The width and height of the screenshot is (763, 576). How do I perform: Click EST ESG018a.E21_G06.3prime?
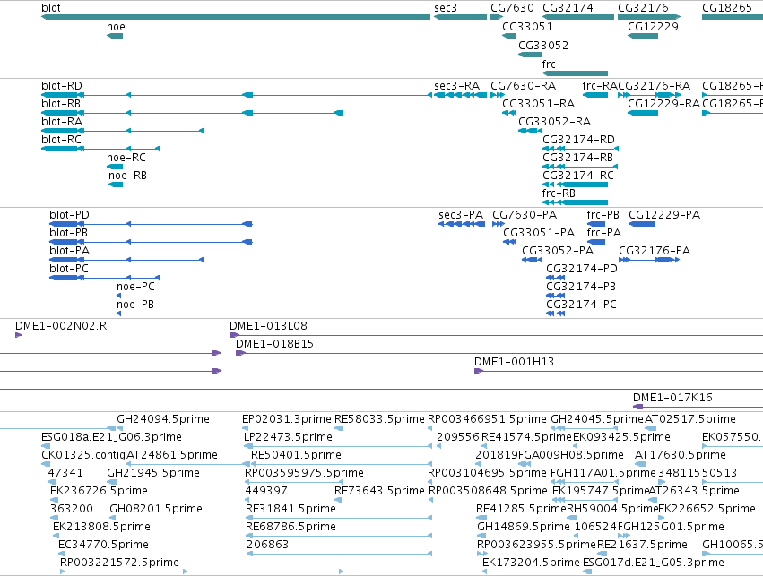point(111,437)
